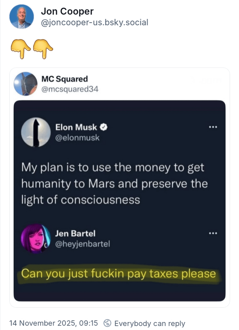Click the yellow highlighted reply text
Screen dimensions: 239x330
(119, 274)
